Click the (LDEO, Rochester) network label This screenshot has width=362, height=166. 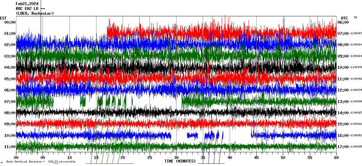[35, 13]
